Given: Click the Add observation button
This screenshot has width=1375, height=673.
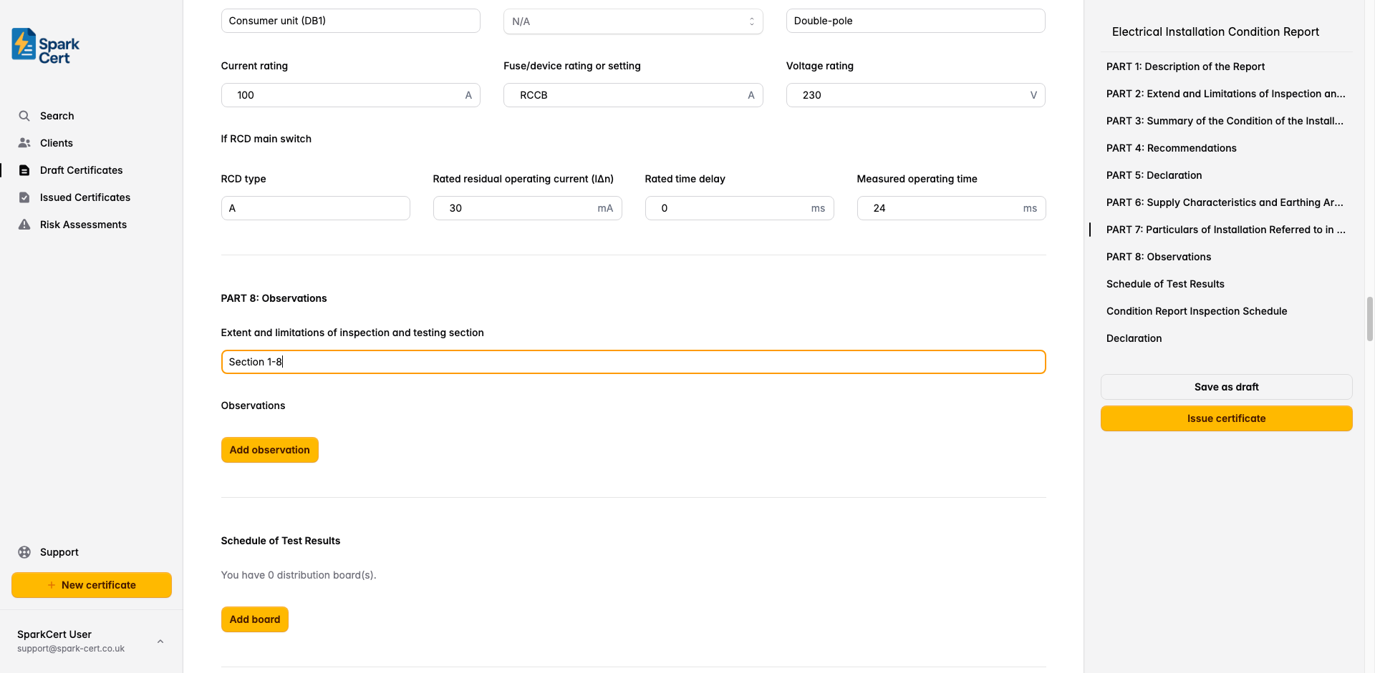Looking at the screenshot, I should 269,449.
